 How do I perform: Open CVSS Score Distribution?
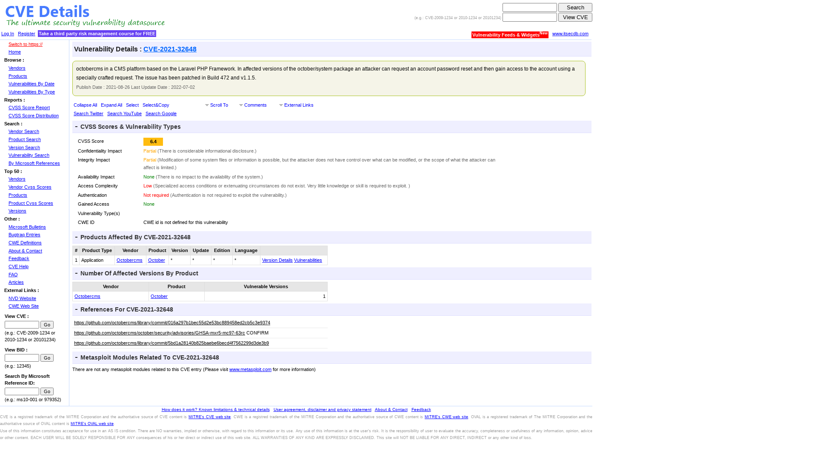34,116
